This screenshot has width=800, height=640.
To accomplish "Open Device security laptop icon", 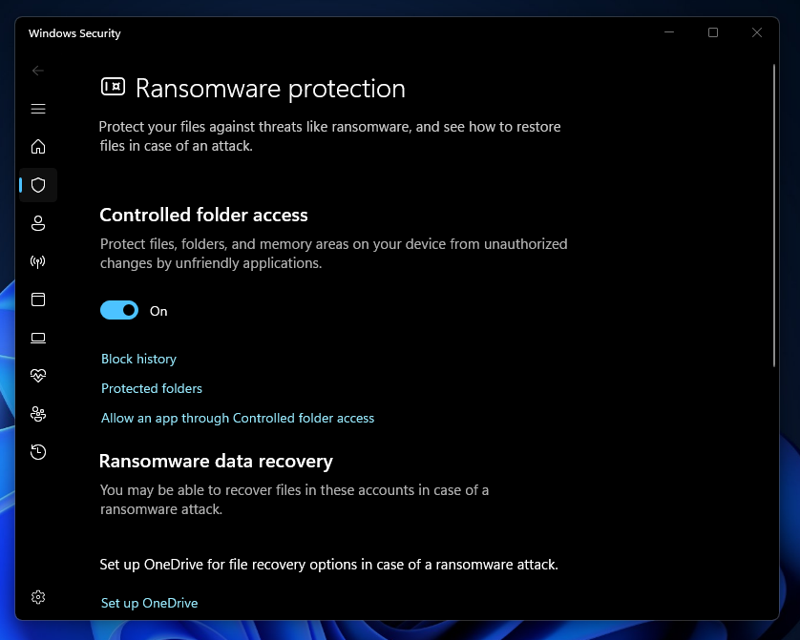I will [x=38, y=338].
